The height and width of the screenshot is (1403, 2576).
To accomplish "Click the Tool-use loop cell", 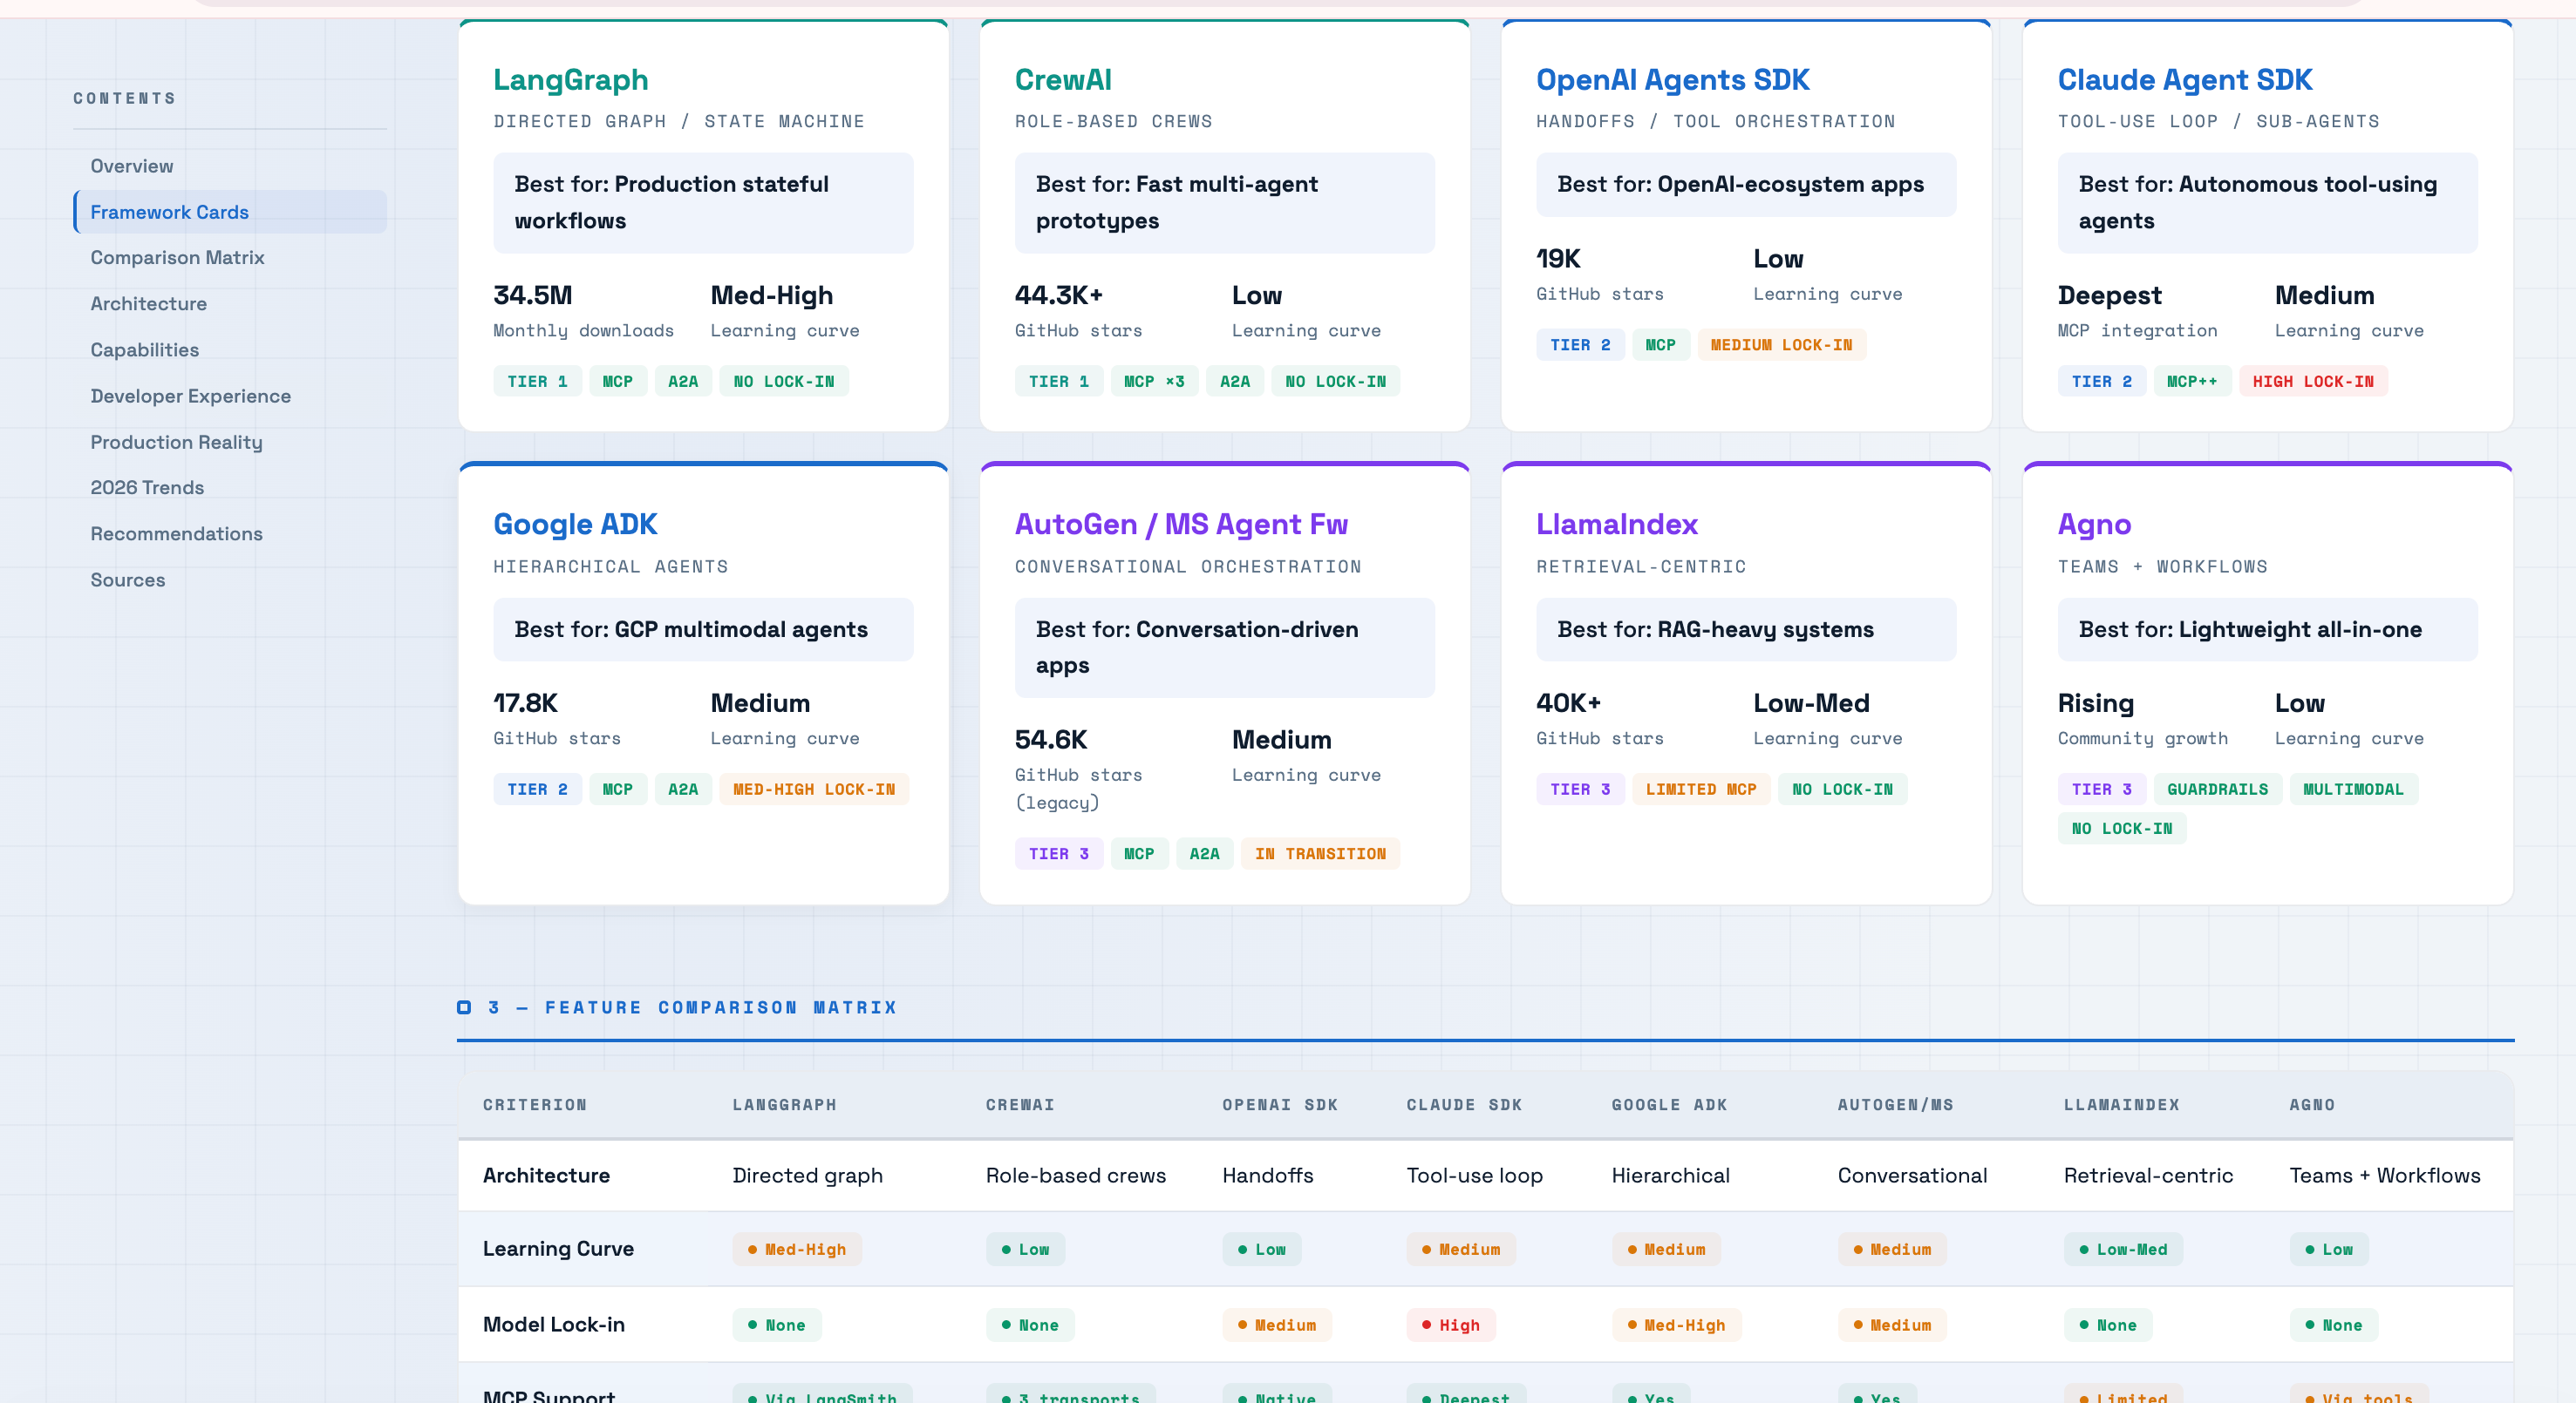I will point(1473,1176).
